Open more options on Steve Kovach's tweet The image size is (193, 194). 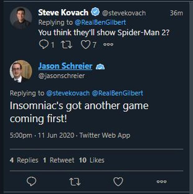[x=108, y=45]
